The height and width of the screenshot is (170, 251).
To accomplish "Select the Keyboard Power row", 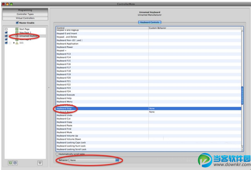I will tap(149, 47).
